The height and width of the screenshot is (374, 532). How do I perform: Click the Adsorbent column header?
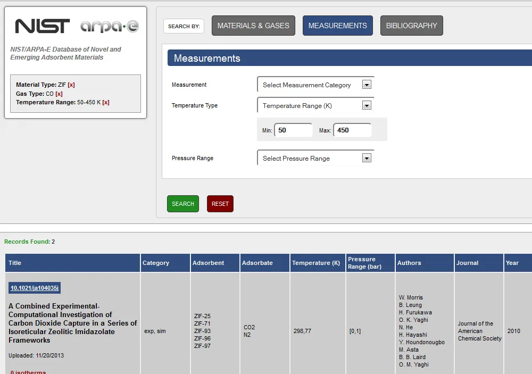(x=208, y=263)
